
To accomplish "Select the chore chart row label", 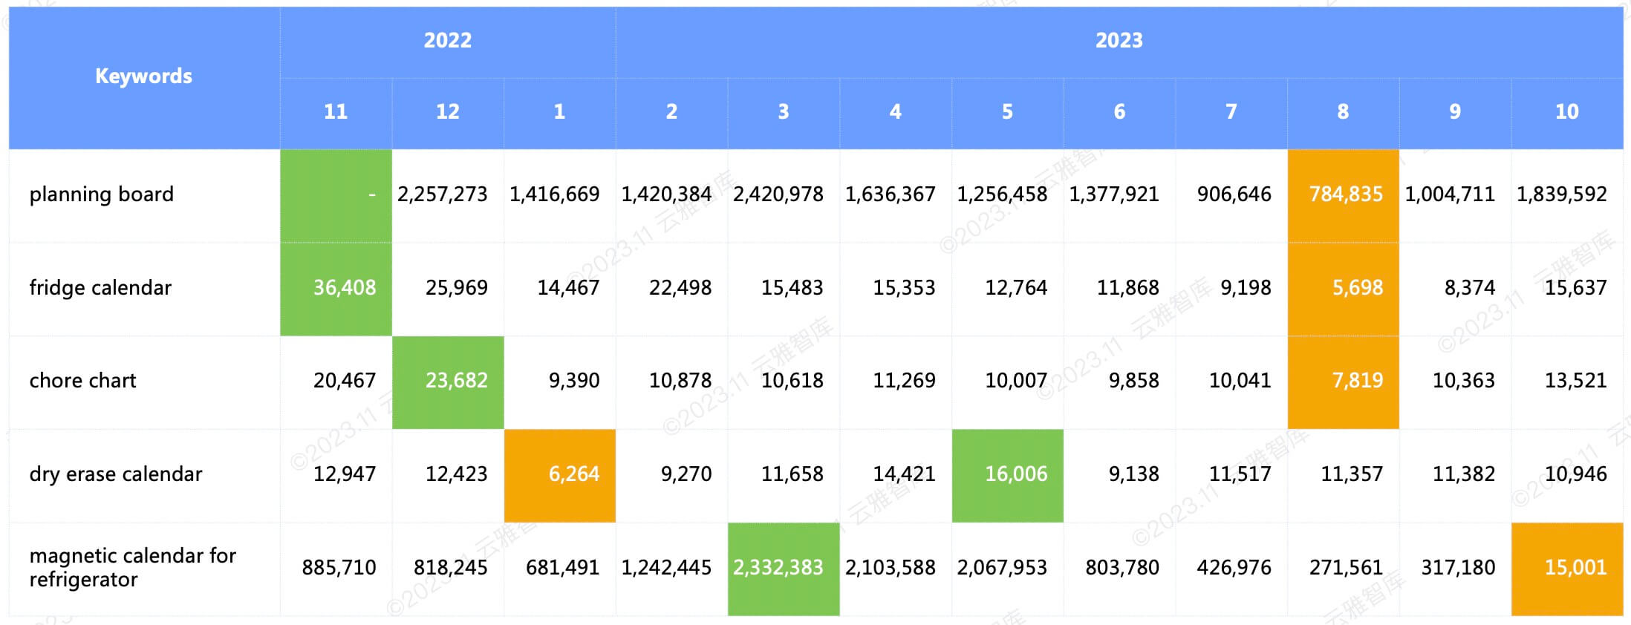I will pyautogui.click(x=82, y=381).
